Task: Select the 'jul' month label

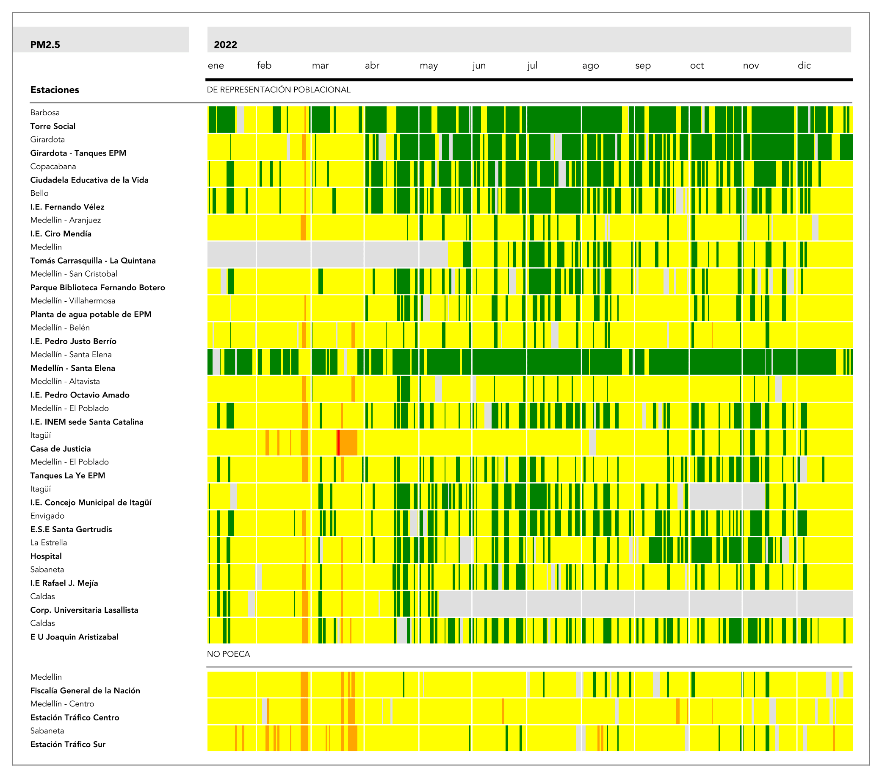Action: click(532, 66)
